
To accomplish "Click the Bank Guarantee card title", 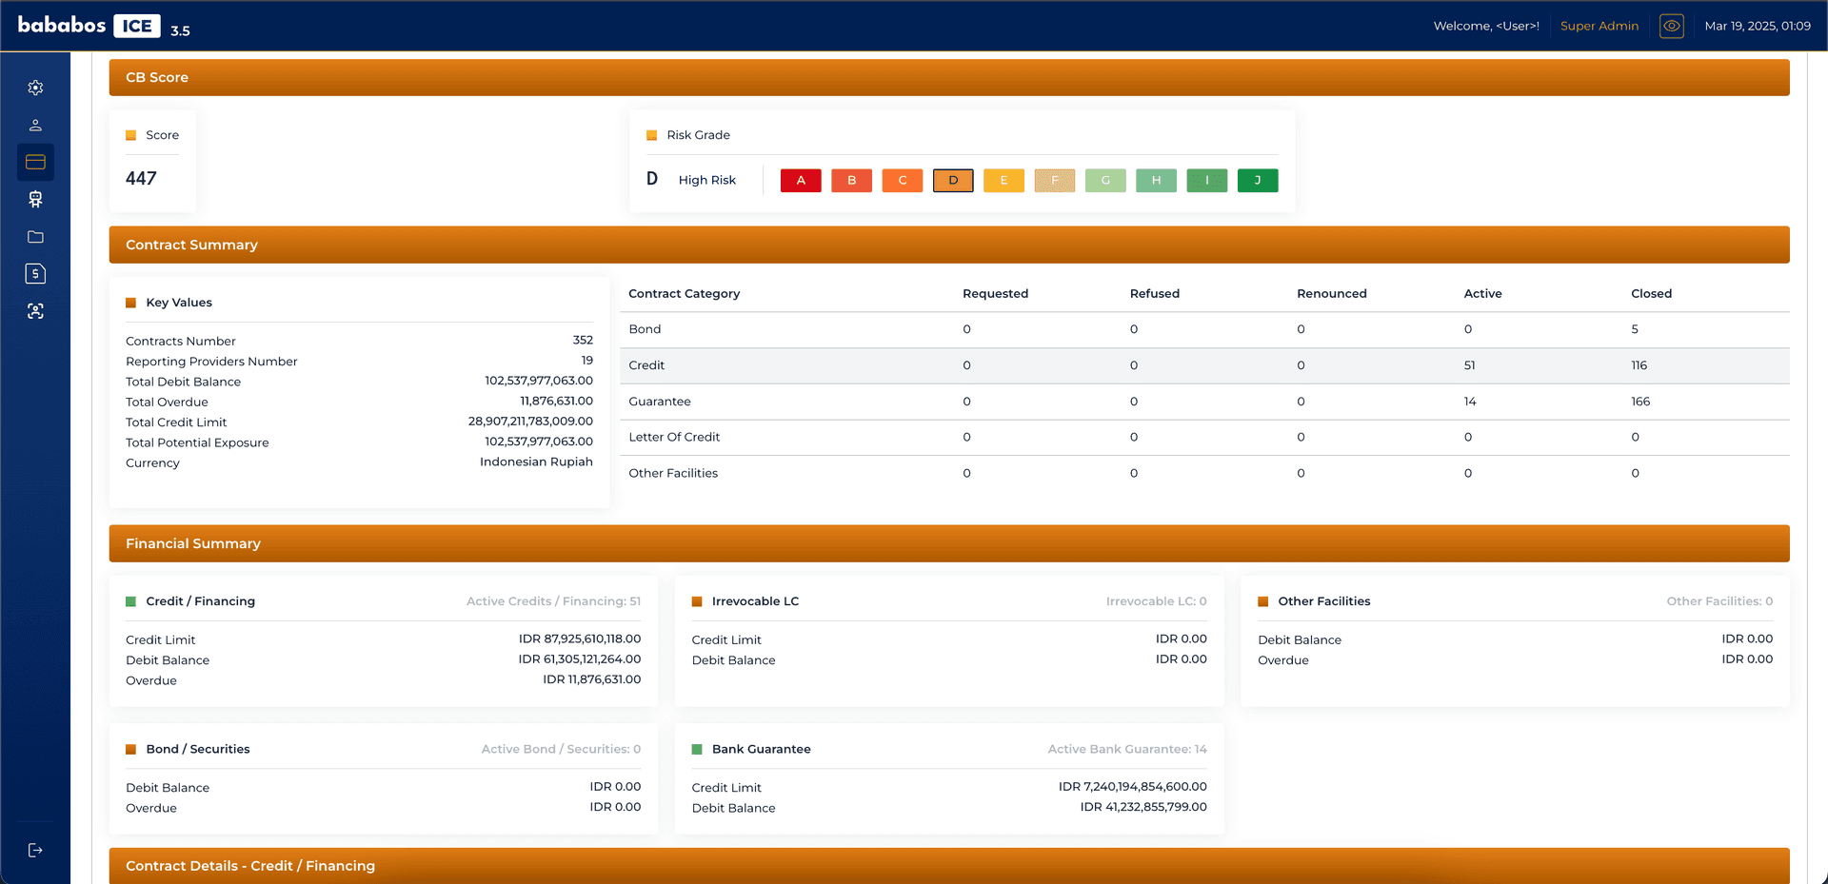I will 761,749.
